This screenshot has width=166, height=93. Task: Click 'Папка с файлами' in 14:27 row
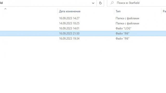coord(127,18)
